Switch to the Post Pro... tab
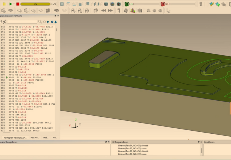This screenshot has width=231, height=160. pyautogui.click(x=35, y=138)
